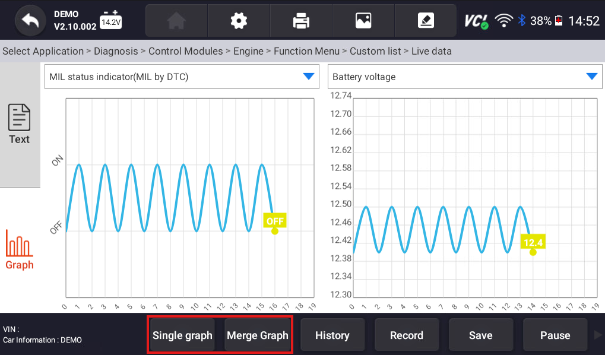The height and width of the screenshot is (355, 605).
Task: Switch to Graph view in the sidebar
Action: coord(19,251)
